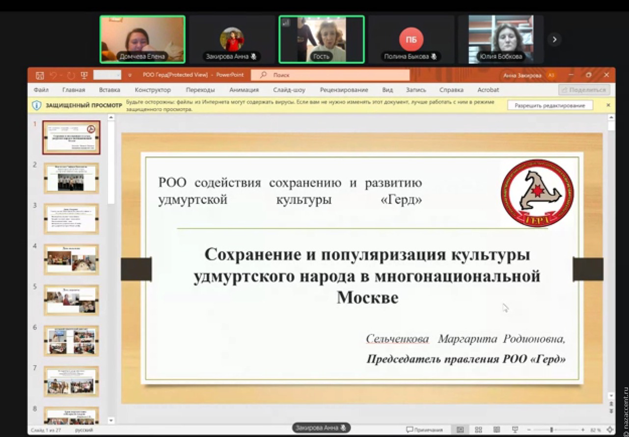Screen dimensions: 629x437
Task: Select the Save icon in Quick Access Toolbar
Action: click(x=39, y=75)
